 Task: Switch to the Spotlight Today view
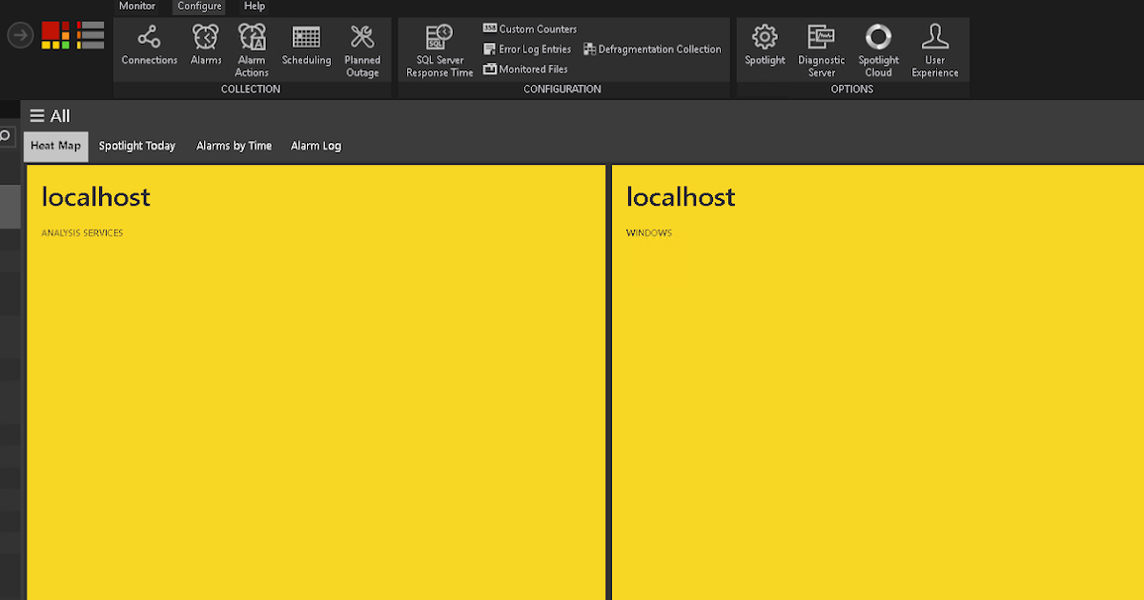coord(136,146)
